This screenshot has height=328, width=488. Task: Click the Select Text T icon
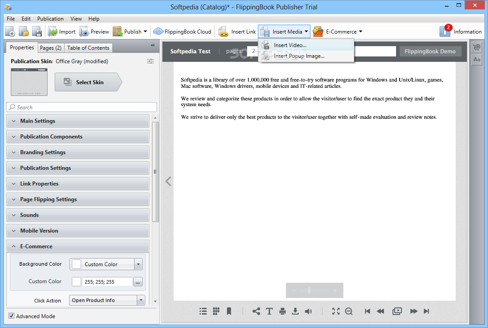point(269,311)
